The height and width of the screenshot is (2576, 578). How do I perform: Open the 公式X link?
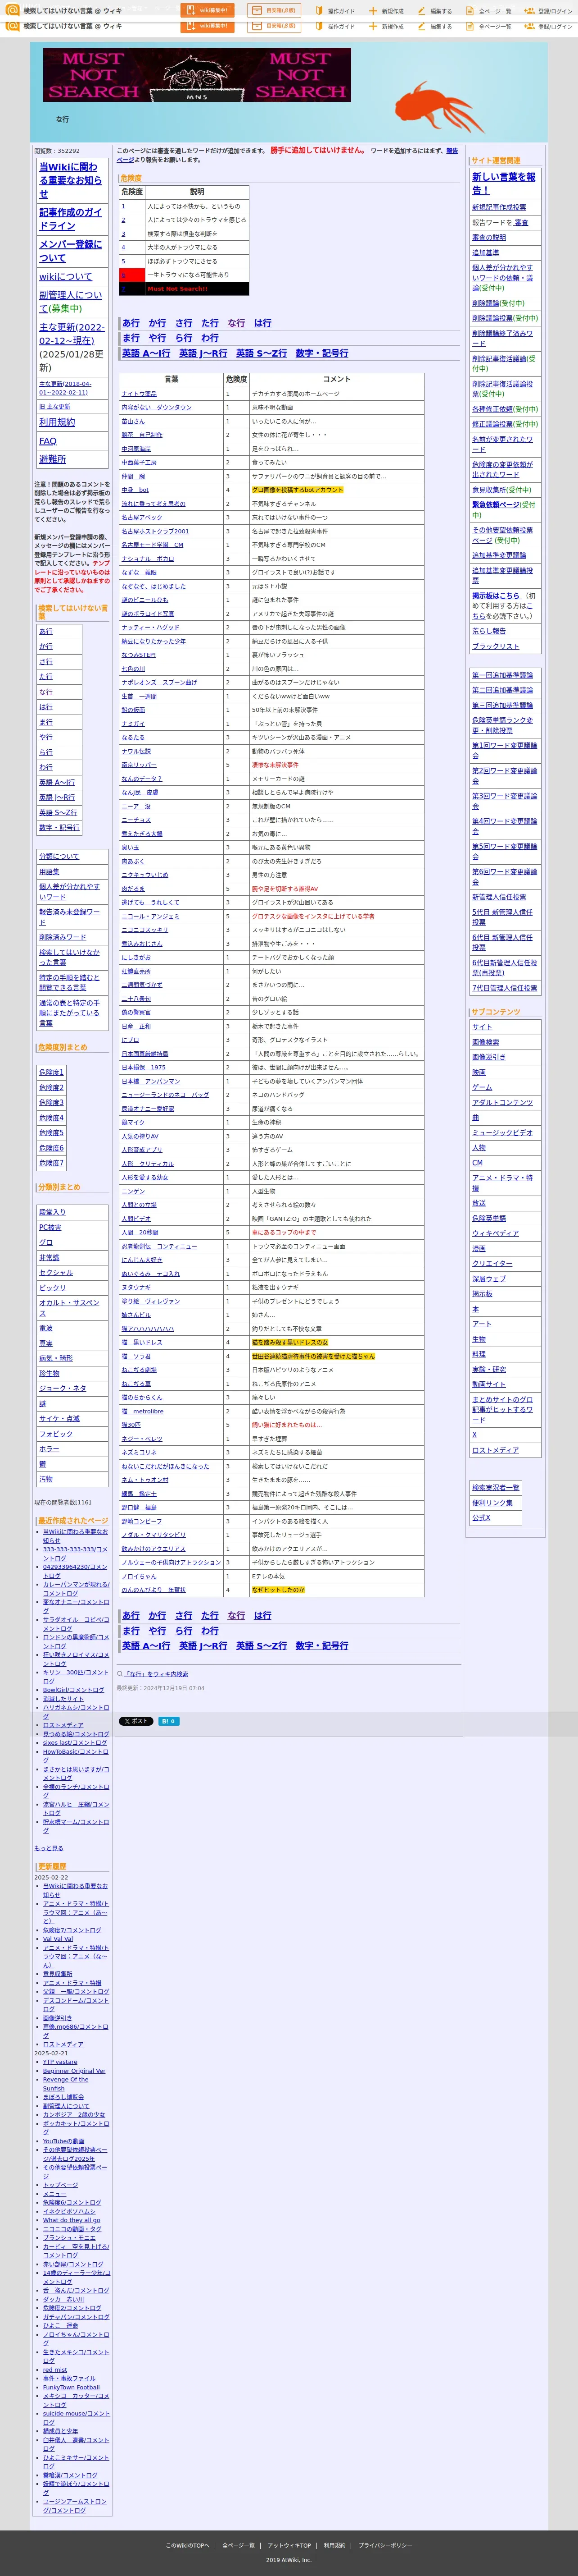481,1518
